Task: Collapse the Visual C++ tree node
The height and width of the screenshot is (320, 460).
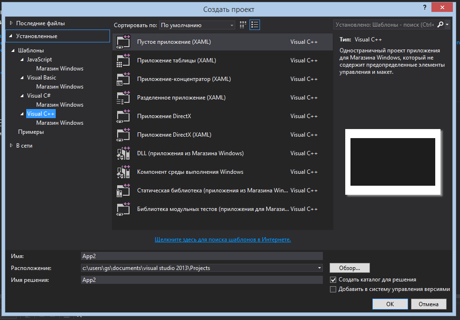Action: (22, 114)
